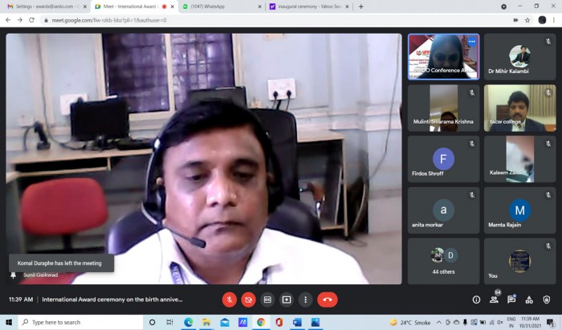The width and height of the screenshot is (562, 330).
Task: Open the Activities icon
Action: 529,299
